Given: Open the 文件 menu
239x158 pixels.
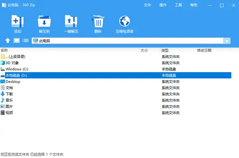Looking at the screenshot, I should coord(147,5).
